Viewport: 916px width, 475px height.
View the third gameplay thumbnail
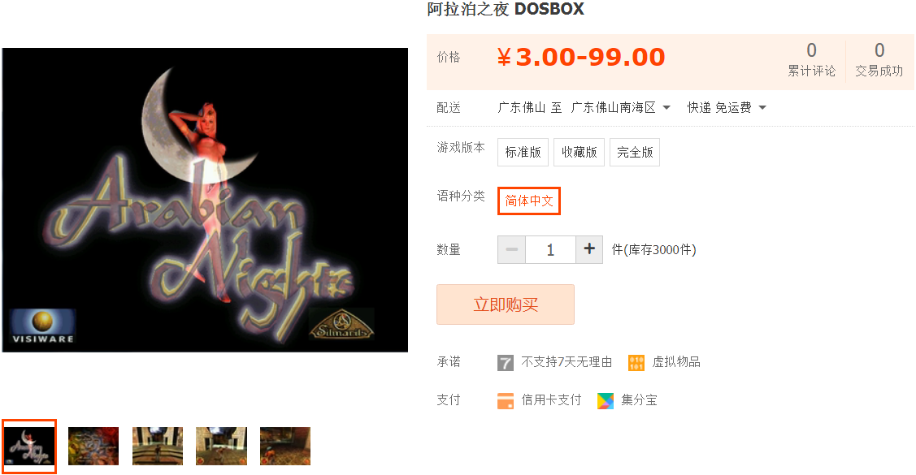tap(158, 447)
